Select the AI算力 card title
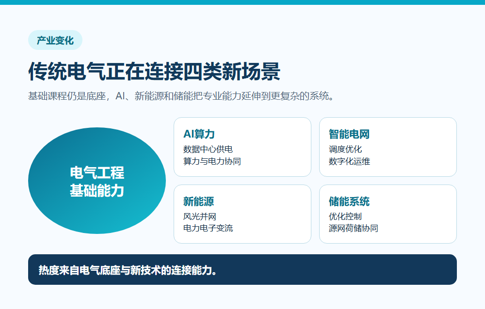 (x=199, y=134)
